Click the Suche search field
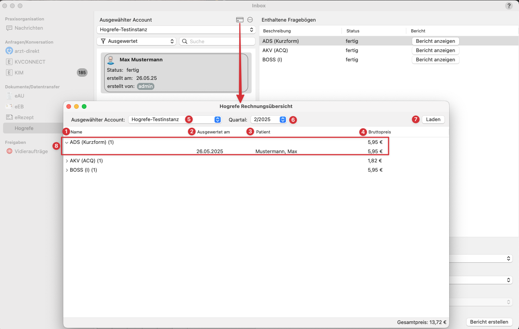 pyautogui.click(x=217, y=41)
